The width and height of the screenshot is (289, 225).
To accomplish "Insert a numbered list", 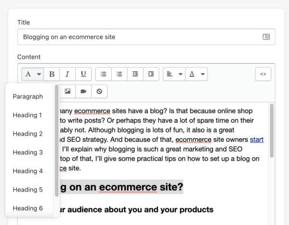I will (x=119, y=74).
